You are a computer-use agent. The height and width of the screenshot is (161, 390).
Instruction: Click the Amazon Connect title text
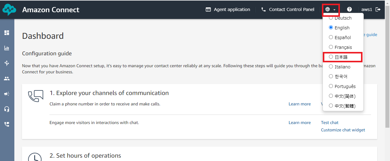(51, 10)
